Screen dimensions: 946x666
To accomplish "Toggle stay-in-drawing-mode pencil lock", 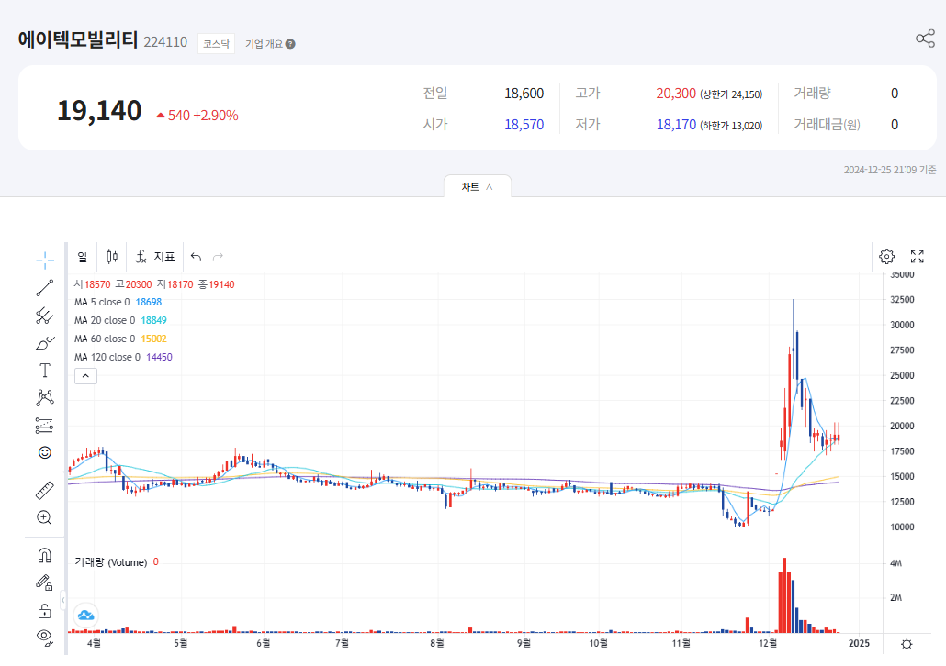I will pos(45,583).
